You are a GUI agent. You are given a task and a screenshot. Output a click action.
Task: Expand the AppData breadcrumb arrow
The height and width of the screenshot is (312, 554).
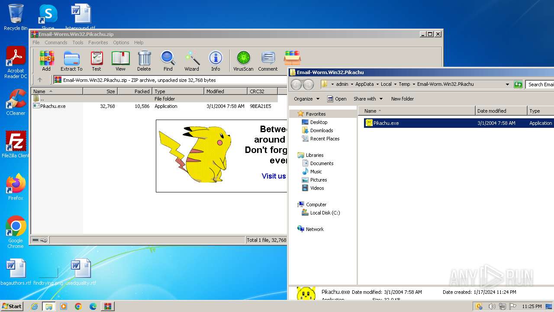pos(377,84)
